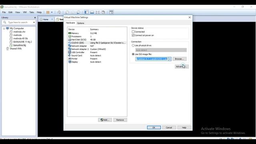Open the power options arrow beside pause
The image size is (256, 144).
[x=52, y=12]
